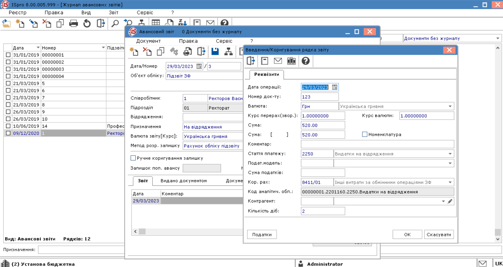Click the Податки button

[x=262, y=234]
